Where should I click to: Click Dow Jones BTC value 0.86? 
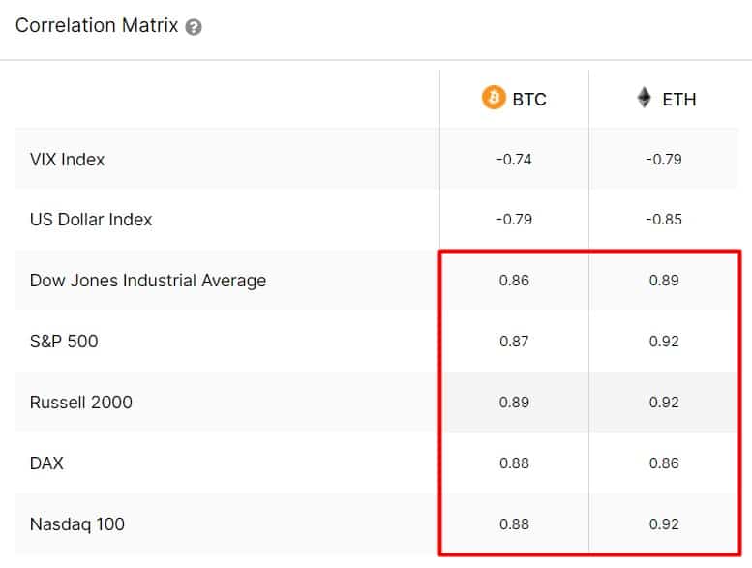(514, 281)
